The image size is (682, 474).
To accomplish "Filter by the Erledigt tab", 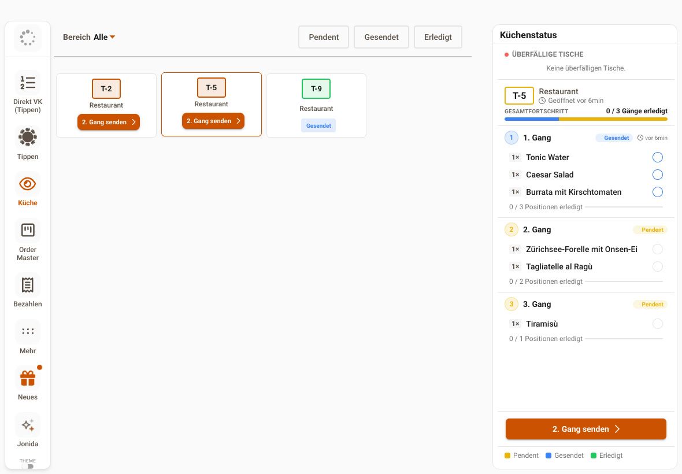I will click(x=438, y=37).
